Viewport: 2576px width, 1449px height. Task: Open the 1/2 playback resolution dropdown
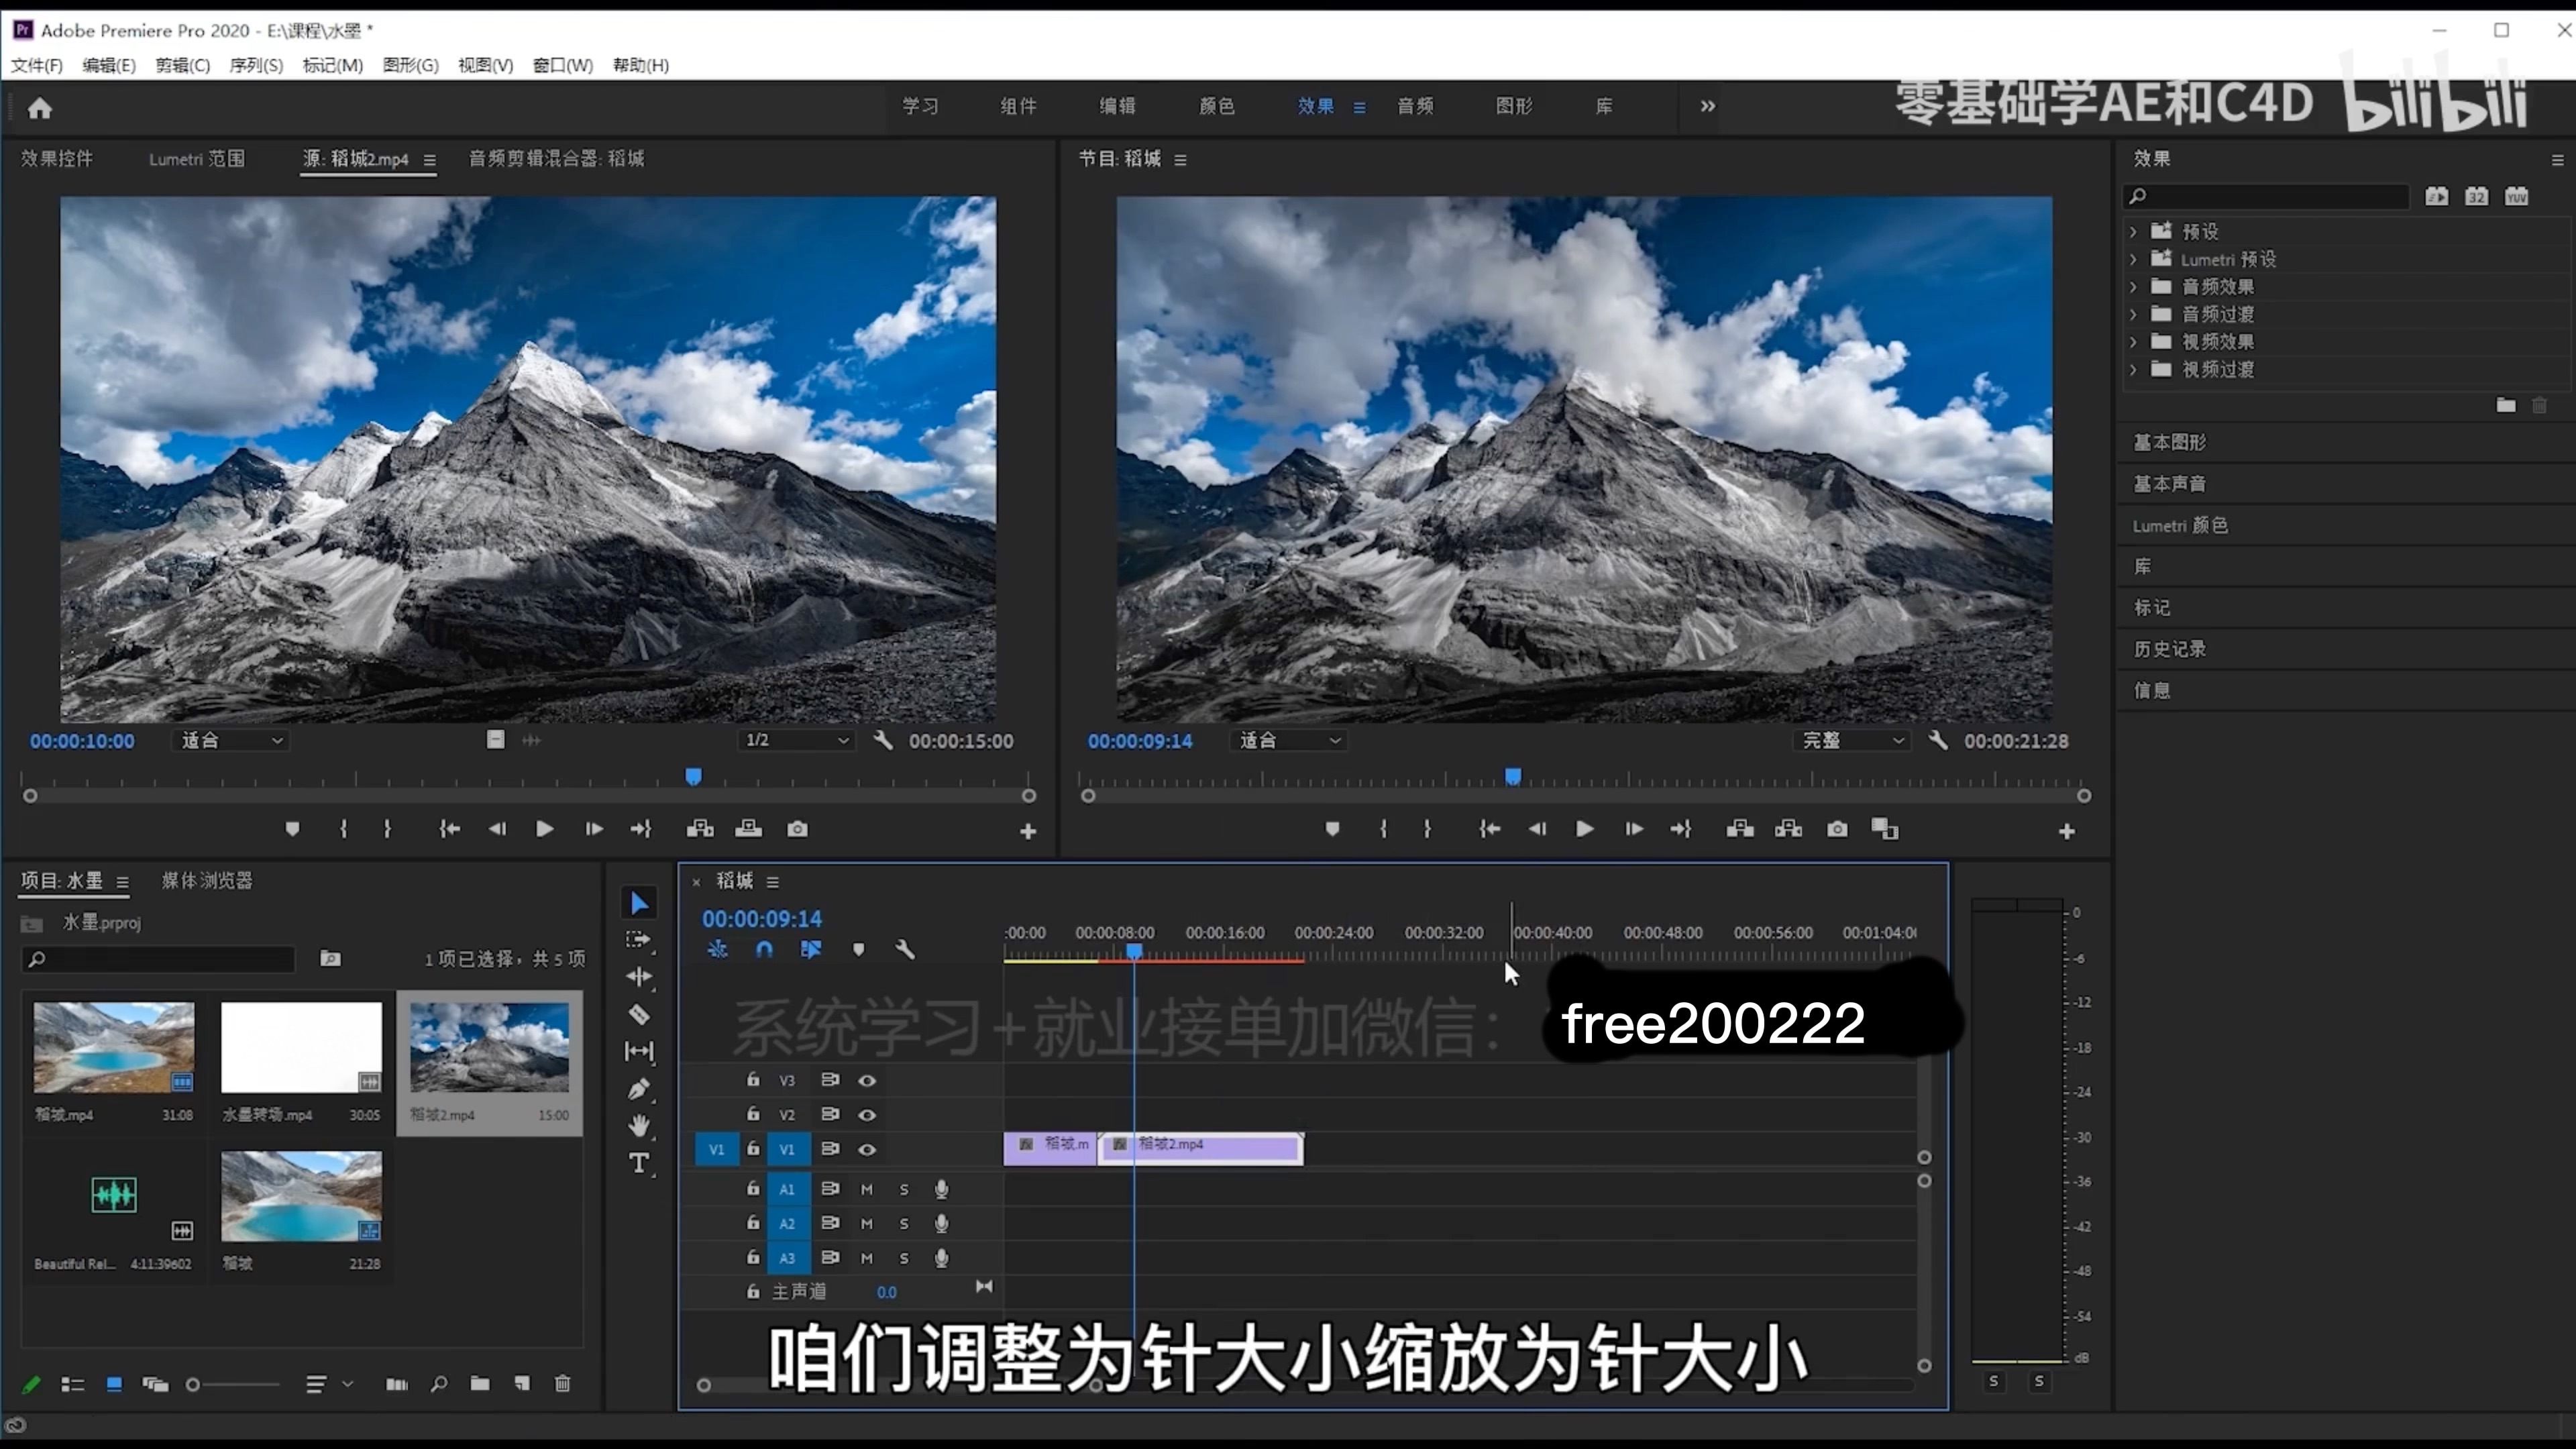pos(796,740)
